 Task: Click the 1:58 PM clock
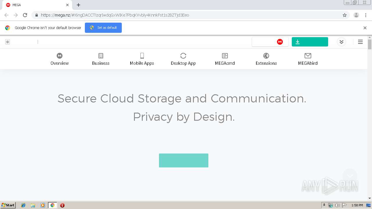click(x=357, y=205)
